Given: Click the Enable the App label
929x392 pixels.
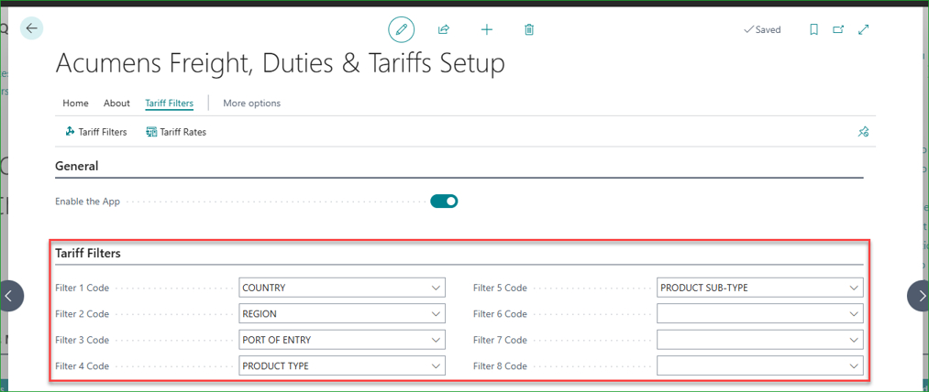Looking at the screenshot, I should tap(88, 201).
